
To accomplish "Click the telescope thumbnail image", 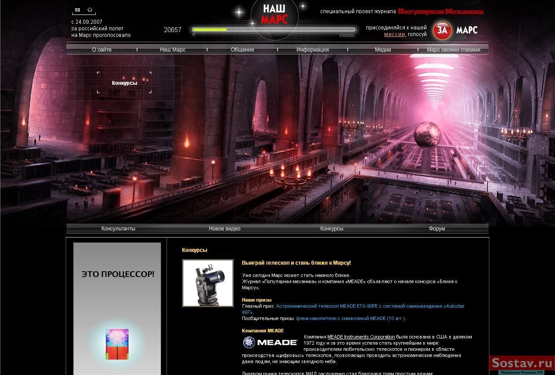I will coord(208,283).
